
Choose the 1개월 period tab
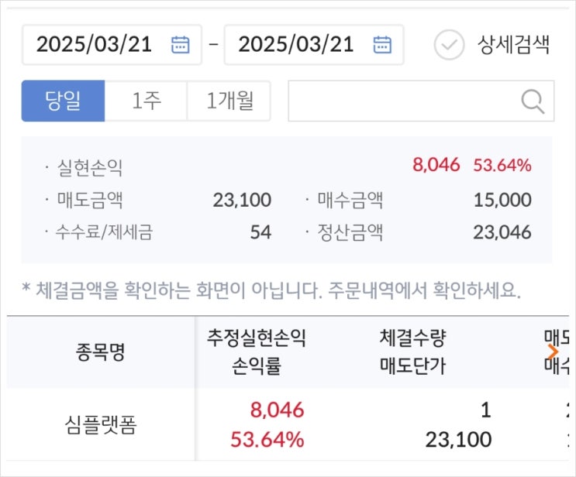click(229, 101)
